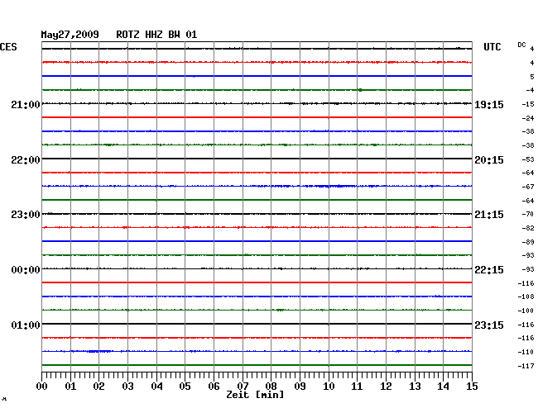This screenshot has height=408, width=538.
Task: Click the black trace at 23:00
Action: [x=257, y=214]
